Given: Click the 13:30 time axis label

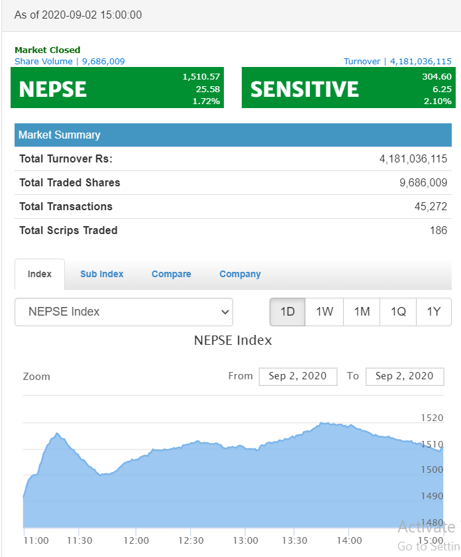Looking at the screenshot, I should (x=295, y=540).
